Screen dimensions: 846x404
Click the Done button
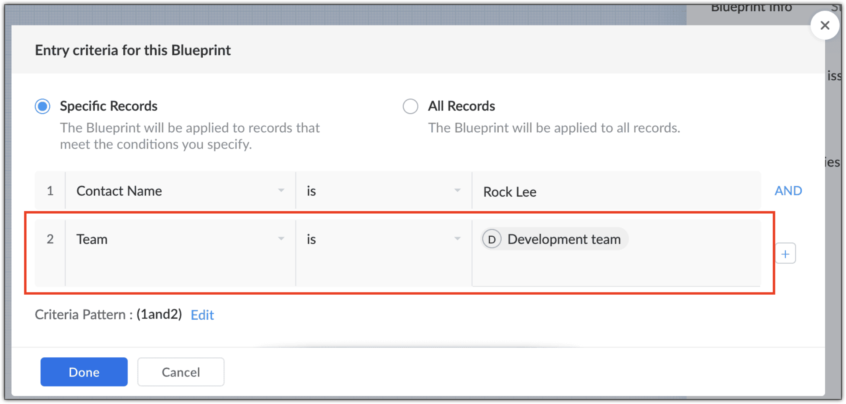click(x=84, y=372)
